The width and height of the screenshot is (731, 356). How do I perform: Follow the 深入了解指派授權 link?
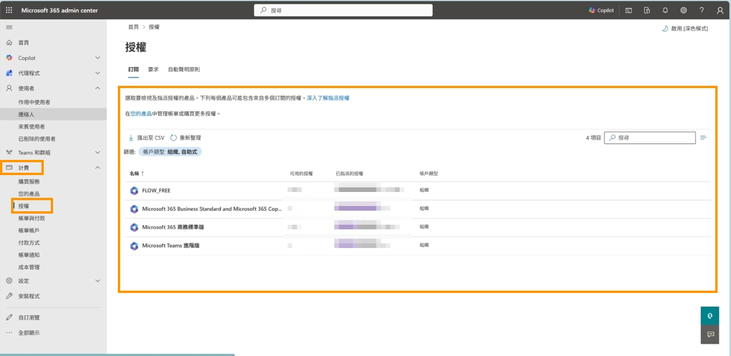[328, 98]
